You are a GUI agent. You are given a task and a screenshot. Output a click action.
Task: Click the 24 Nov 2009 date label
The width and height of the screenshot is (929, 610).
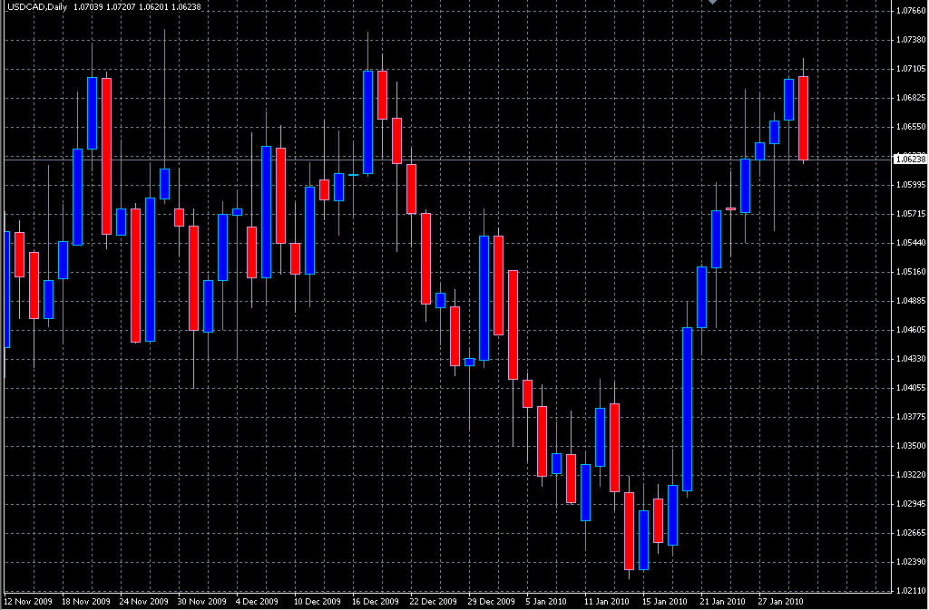pos(144,602)
